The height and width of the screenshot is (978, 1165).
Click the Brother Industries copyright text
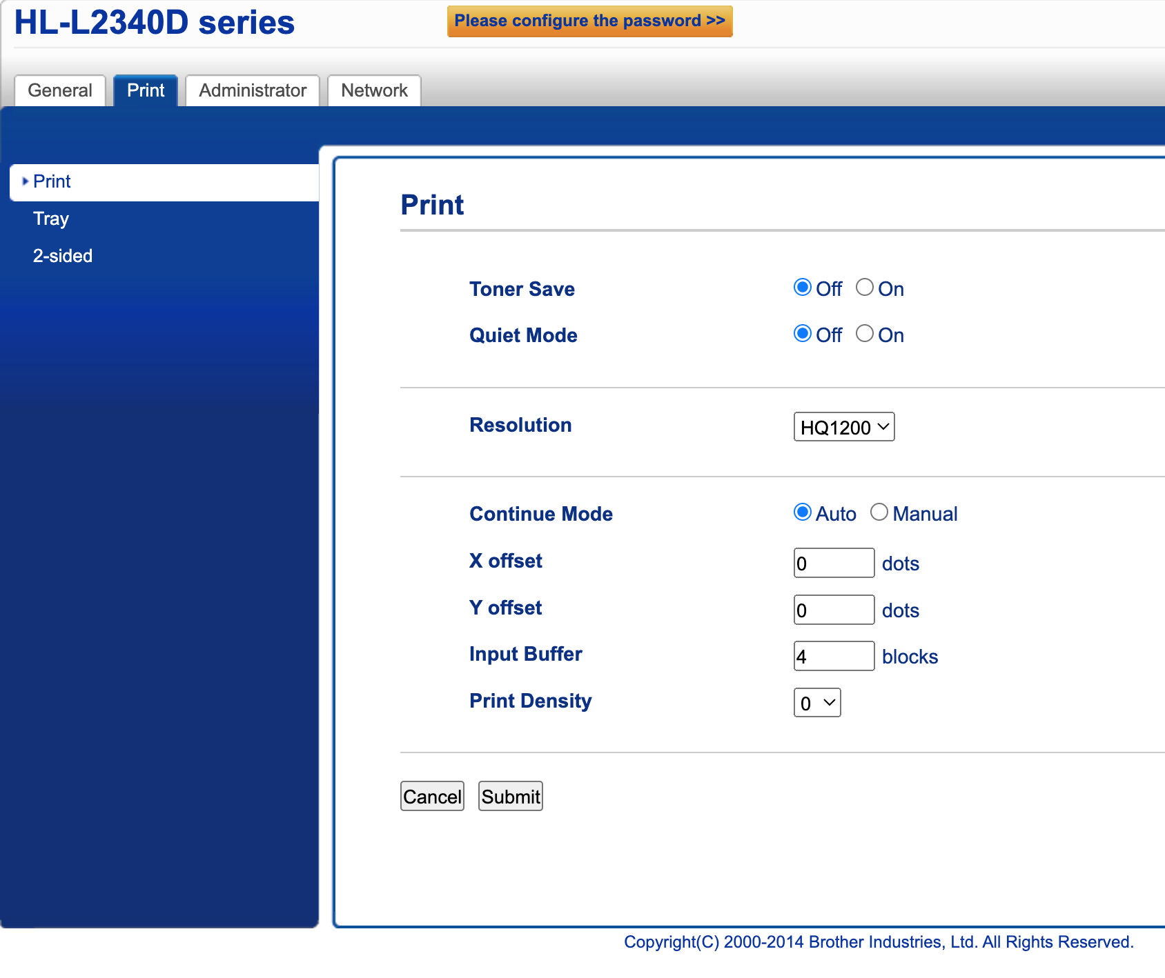pyautogui.click(x=879, y=942)
